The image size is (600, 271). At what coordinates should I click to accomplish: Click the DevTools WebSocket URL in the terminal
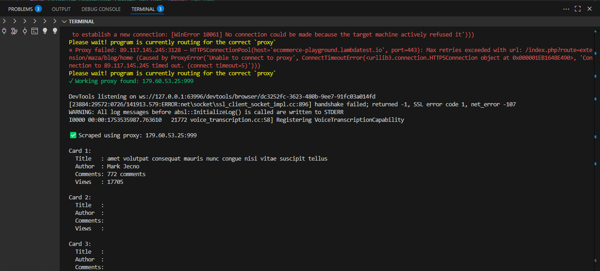coord(260,96)
